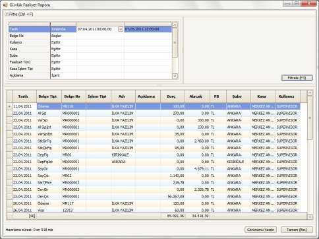Click the results grid scroll-up arrow
319x239 pixels.
(x=310, y=93)
